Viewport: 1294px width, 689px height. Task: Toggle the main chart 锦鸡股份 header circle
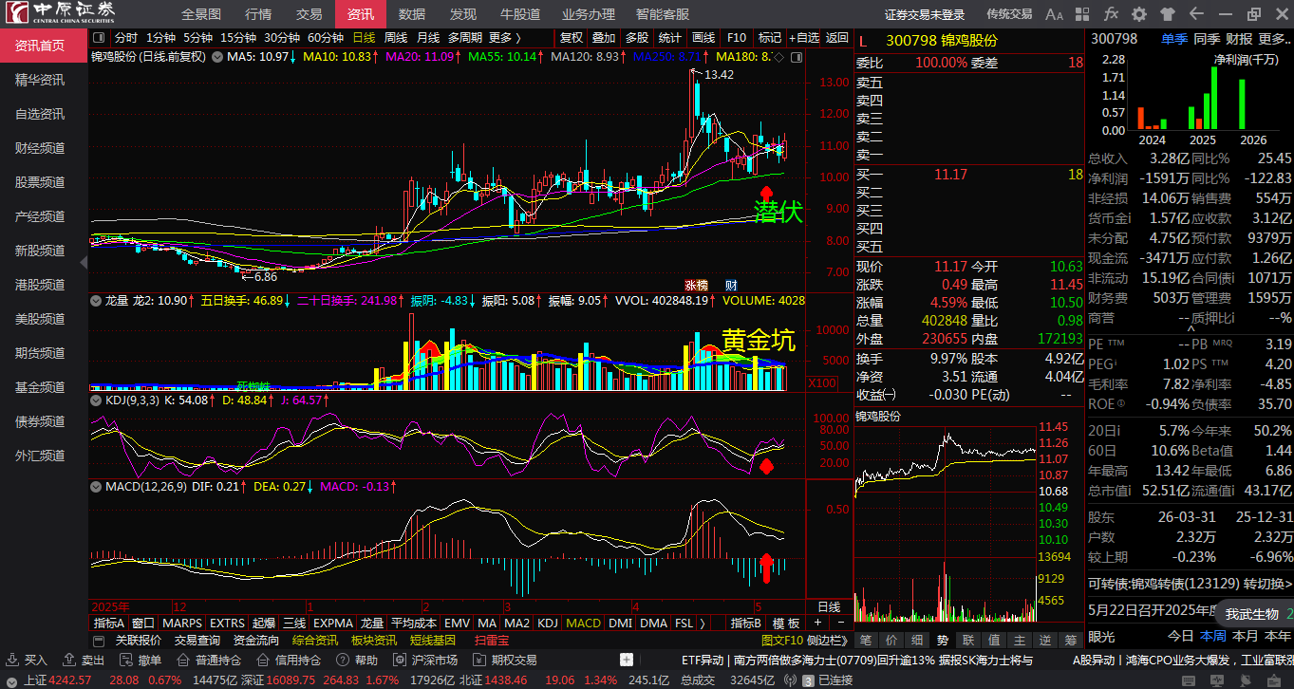216,57
